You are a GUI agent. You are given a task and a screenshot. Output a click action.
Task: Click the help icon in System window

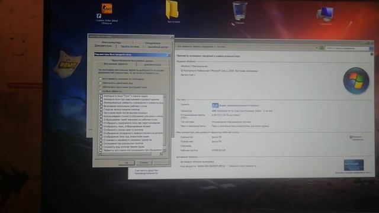(372, 54)
